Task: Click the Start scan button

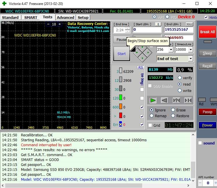Action: [x=122, y=54]
